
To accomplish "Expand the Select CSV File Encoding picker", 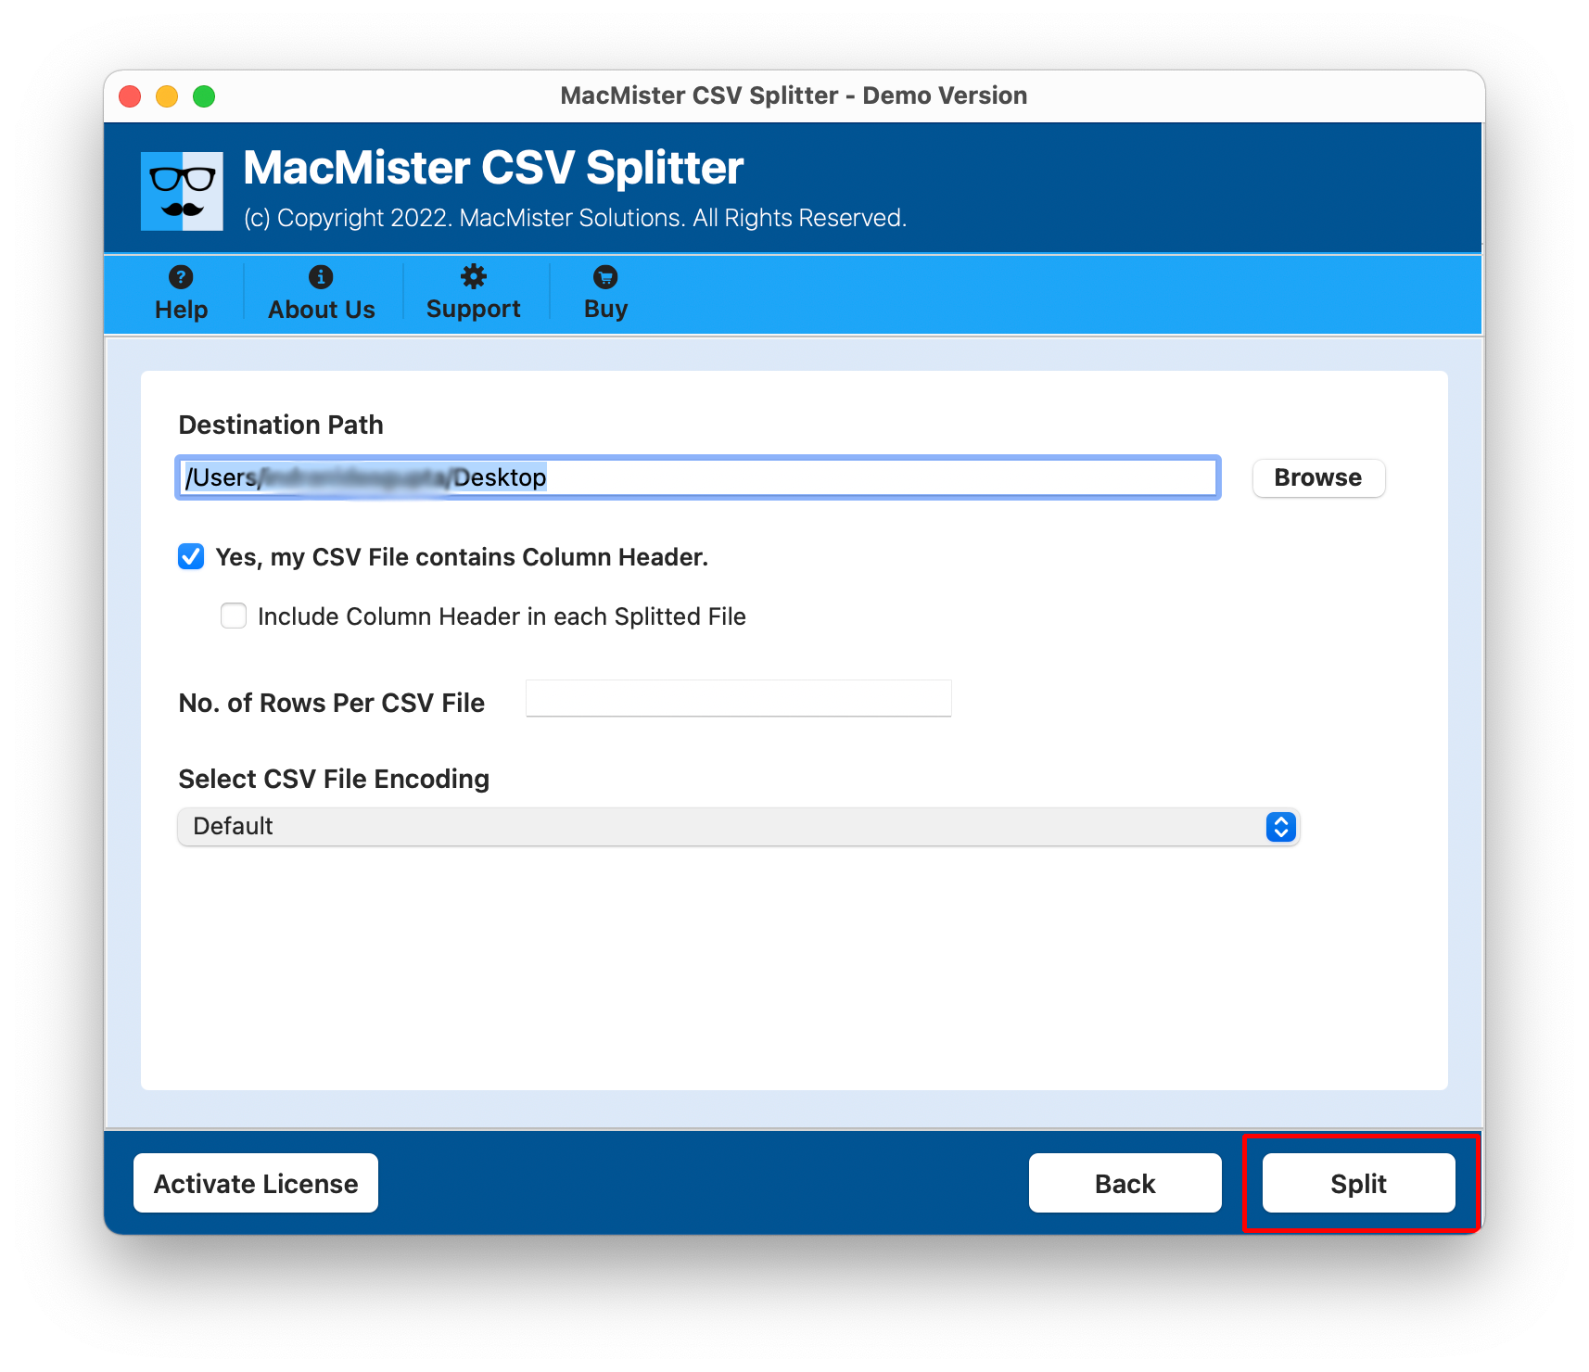I will (x=1278, y=826).
